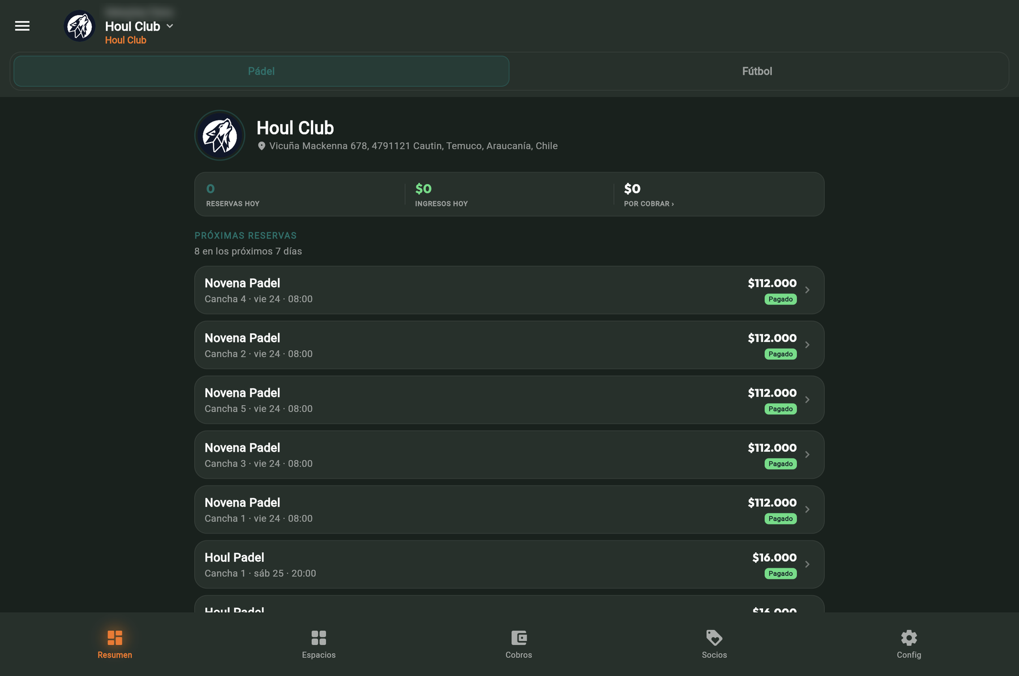
Task: Expand chevron on Novena Padel Cancha 3
Action: [x=807, y=455]
